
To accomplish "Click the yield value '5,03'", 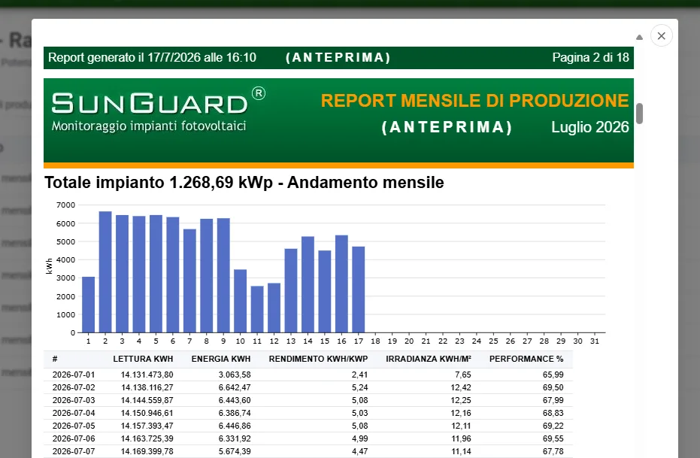I will 360,413.
